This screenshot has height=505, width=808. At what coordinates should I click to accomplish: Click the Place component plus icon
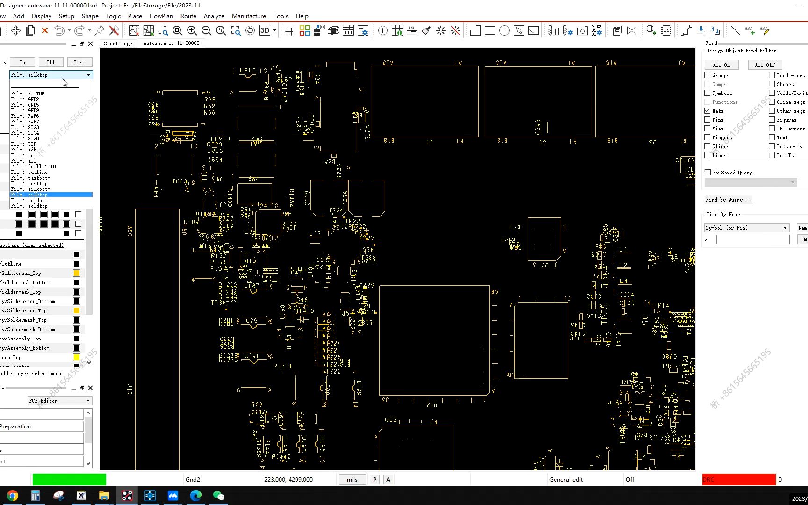pos(651,31)
